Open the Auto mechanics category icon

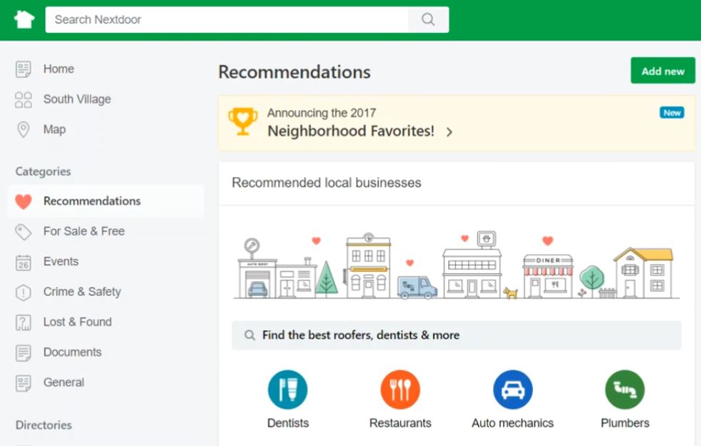click(512, 390)
